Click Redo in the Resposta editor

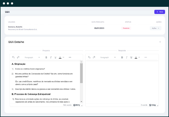click(x=94, y=57)
